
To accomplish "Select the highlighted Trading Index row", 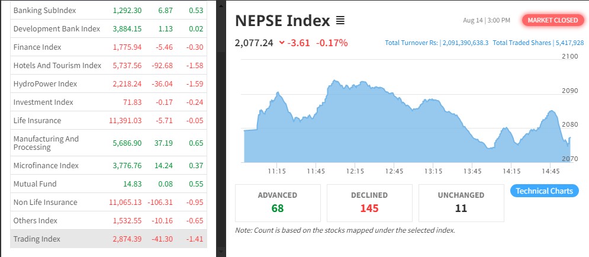I will click(x=37, y=239).
